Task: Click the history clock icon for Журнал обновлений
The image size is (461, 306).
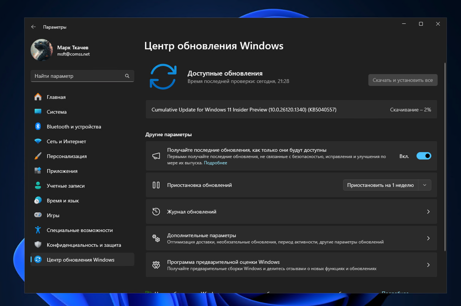Action: click(x=156, y=211)
